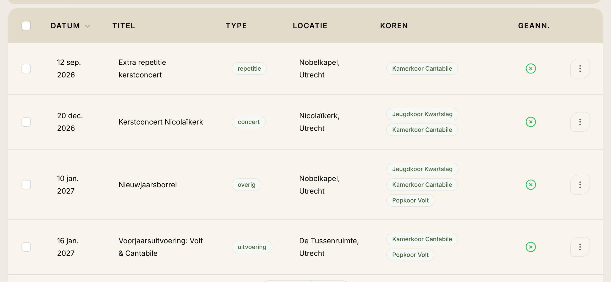
Task: Toggle the select-all checkbox in the header
Action: pyautogui.click(x=26, y=26)
